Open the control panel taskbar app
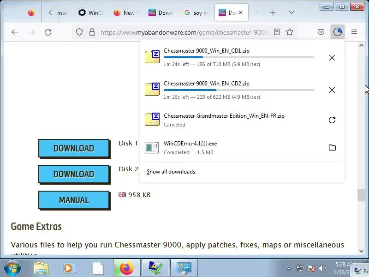The height and width of the screenshot is (277, 369). [184, 268]
